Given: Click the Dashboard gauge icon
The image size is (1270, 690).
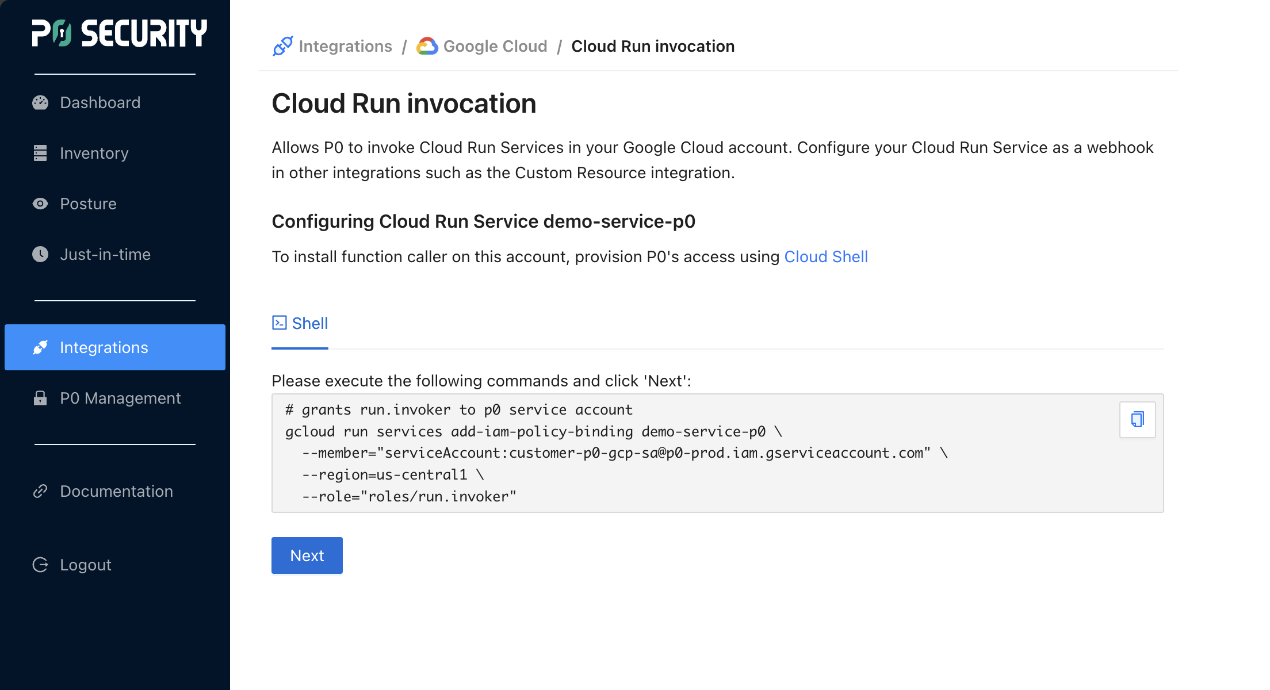Looking at the screenshot, I should tap(40, 103).
